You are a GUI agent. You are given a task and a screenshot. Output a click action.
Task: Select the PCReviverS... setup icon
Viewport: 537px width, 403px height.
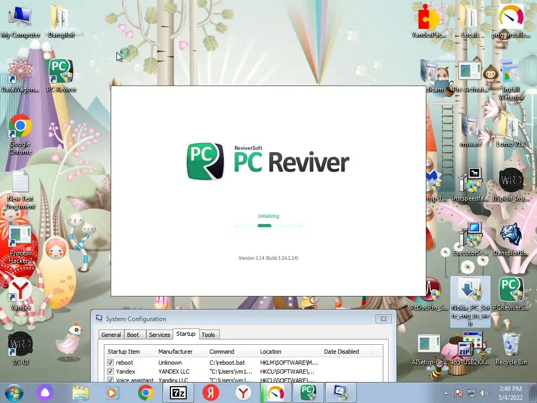click(511, 294)
